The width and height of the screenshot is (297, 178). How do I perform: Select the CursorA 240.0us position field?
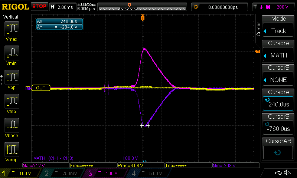(278, 100)
